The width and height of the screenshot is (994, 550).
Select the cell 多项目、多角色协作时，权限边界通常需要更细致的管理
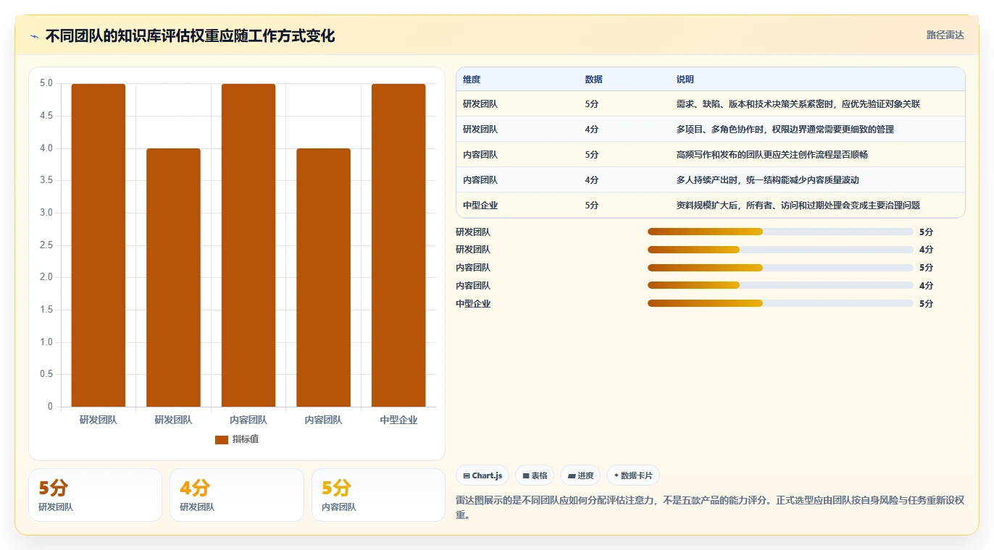785,130
